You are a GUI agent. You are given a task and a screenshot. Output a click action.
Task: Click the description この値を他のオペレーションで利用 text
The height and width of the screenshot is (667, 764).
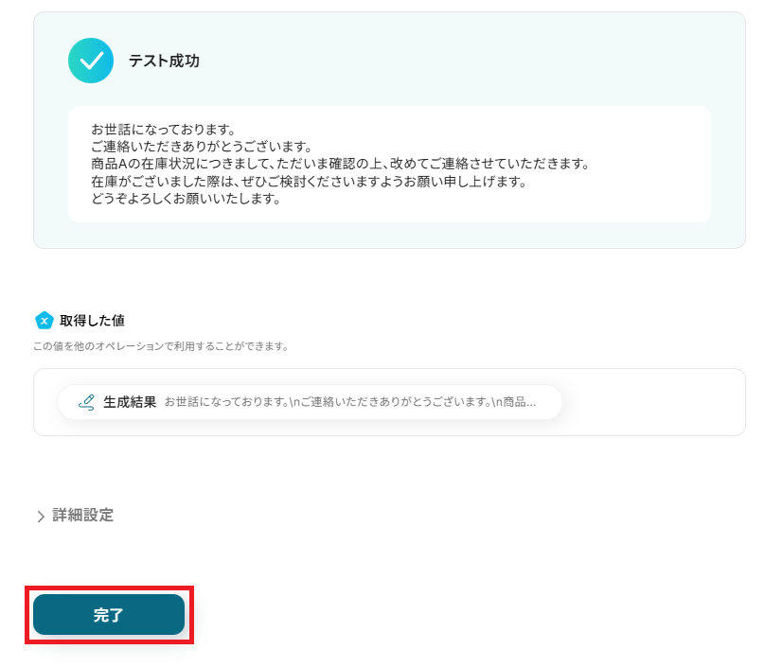point(160,346)
